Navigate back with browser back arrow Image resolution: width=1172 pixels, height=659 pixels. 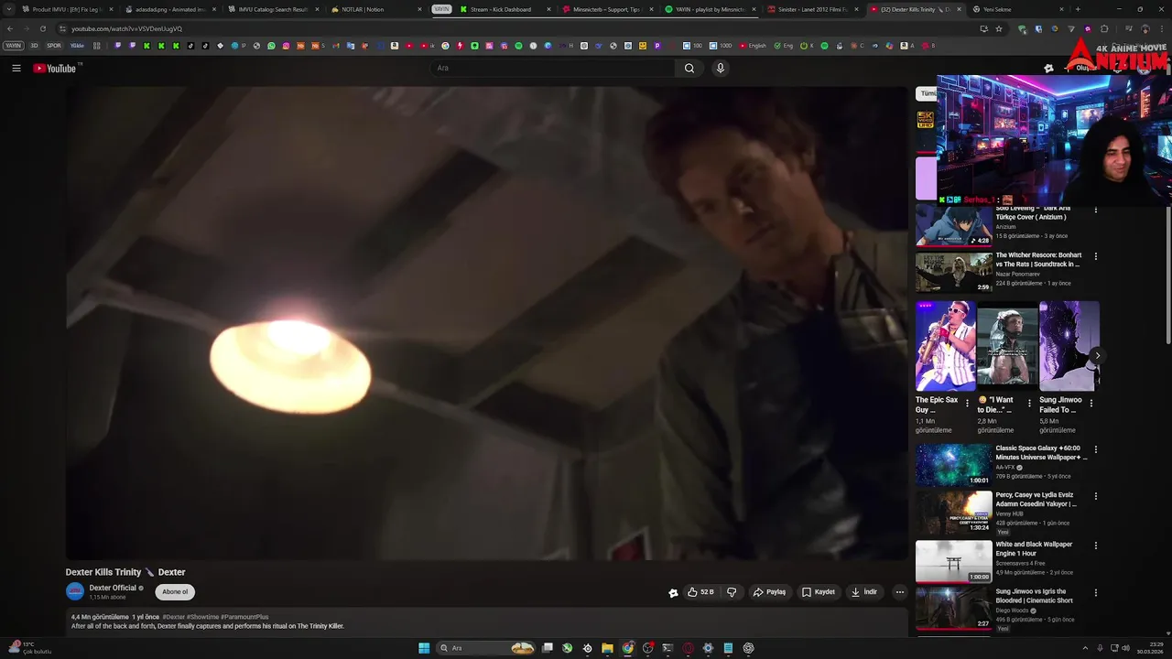[x=10, y=28]
